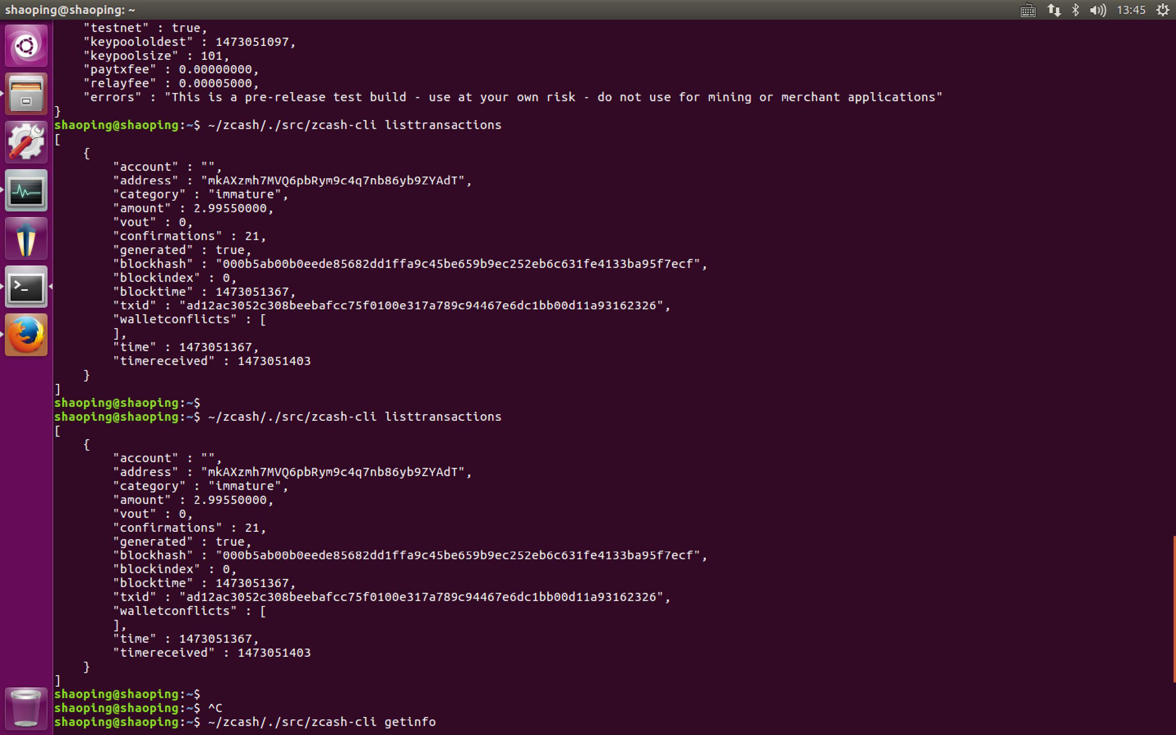Open the Trash at the launcher bottom
Image resolution: width=1176 pixels, height=735 pixels.
pos(26,708)
